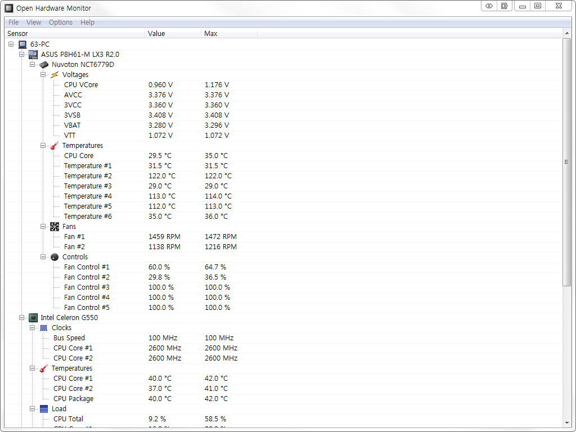
Task: Select the Nuvoton CPU Core temperature row
Action: click(x=283, y=156)
